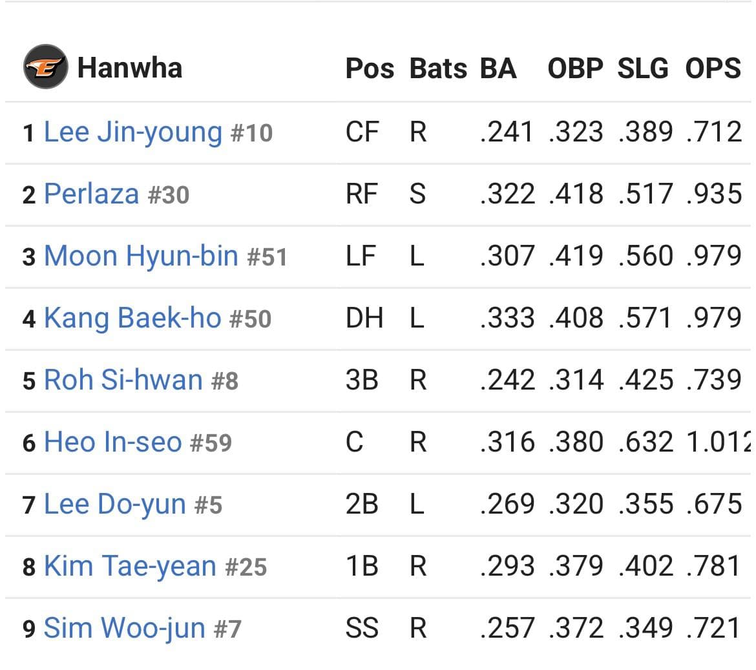Click Roh Si-hwan player name

(x=123, y=380)
